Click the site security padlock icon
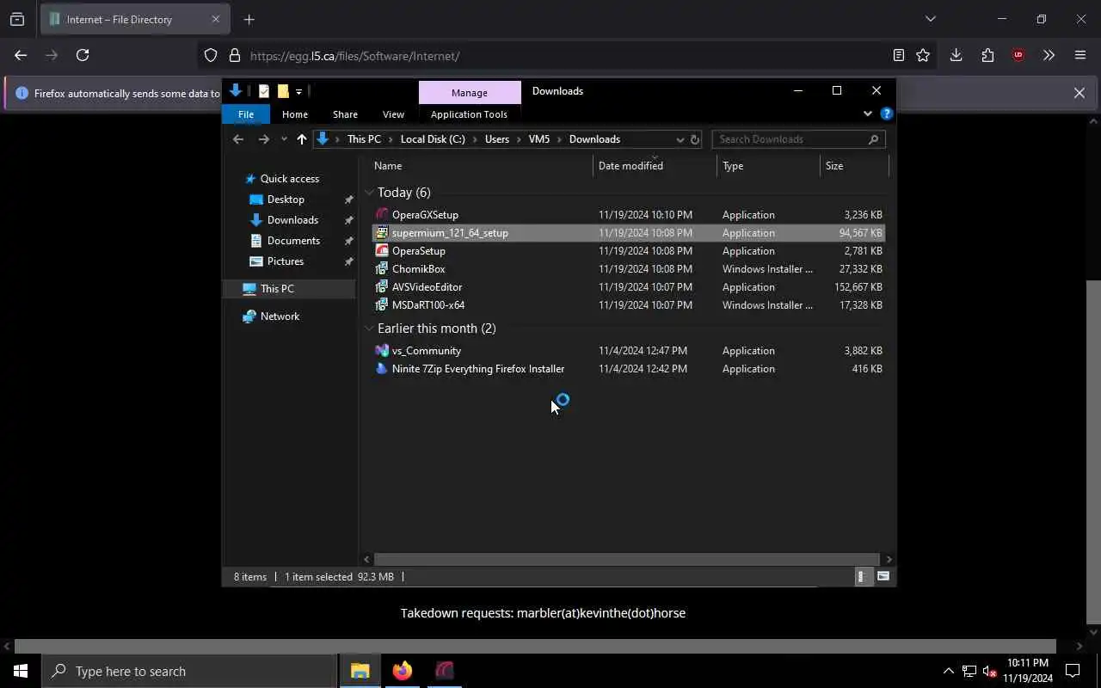This screenshot has height=688, width=1101. [x=234, y=56]
